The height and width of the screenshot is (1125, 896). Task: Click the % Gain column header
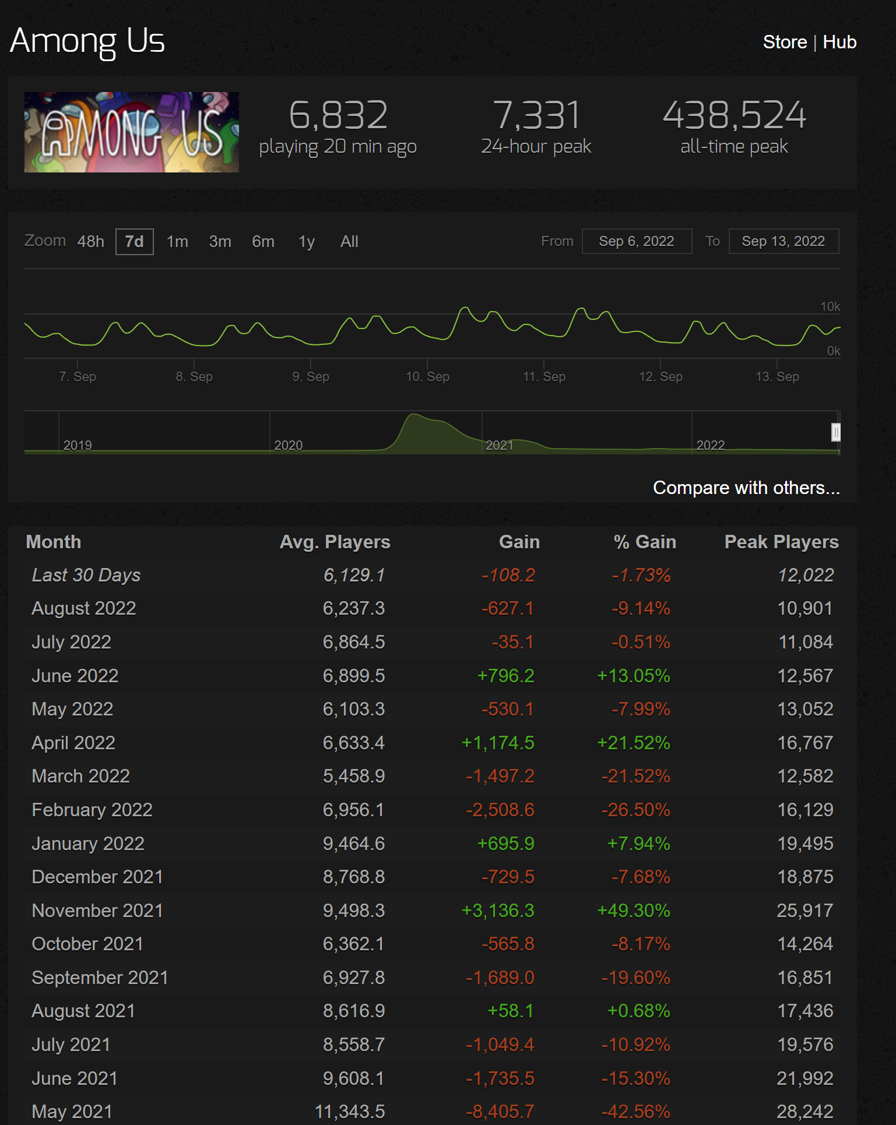(x=645, y=542)
